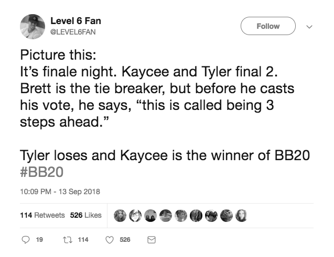The width and height of the screenshot is (334, 257).
Task: Like the tweet with heart icon
Action: [x=110, y=240]
